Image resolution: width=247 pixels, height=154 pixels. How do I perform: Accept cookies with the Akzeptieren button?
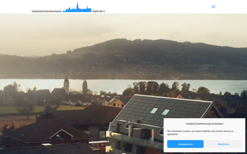pos(185,144)
